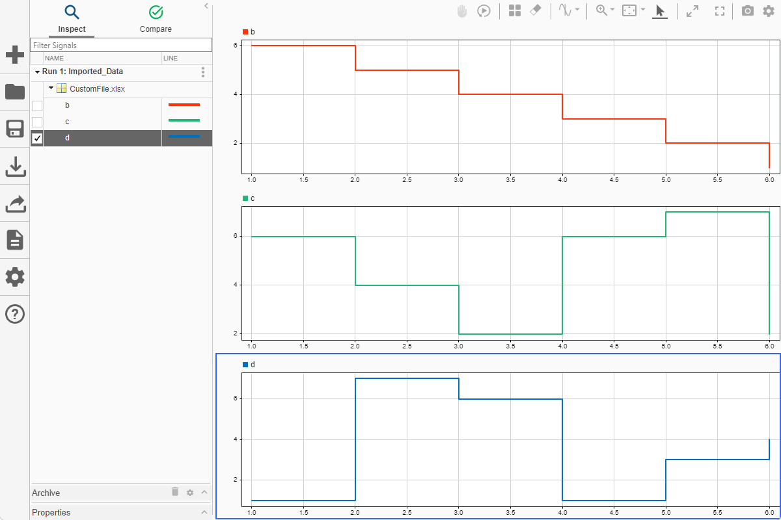
Task: Select the arrow pointer tool
Action: 660,11
